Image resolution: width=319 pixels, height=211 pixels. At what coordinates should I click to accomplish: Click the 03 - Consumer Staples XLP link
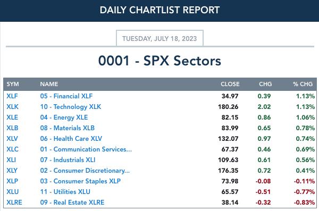[80, 181]
